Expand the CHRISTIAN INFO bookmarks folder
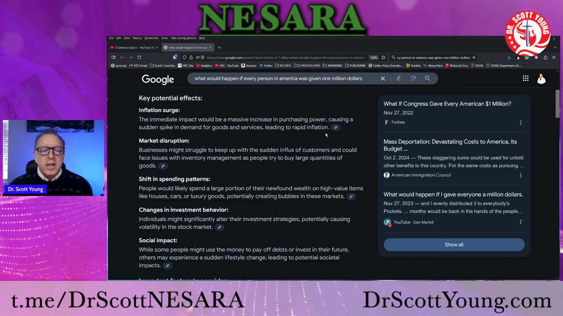 point(307,65)
